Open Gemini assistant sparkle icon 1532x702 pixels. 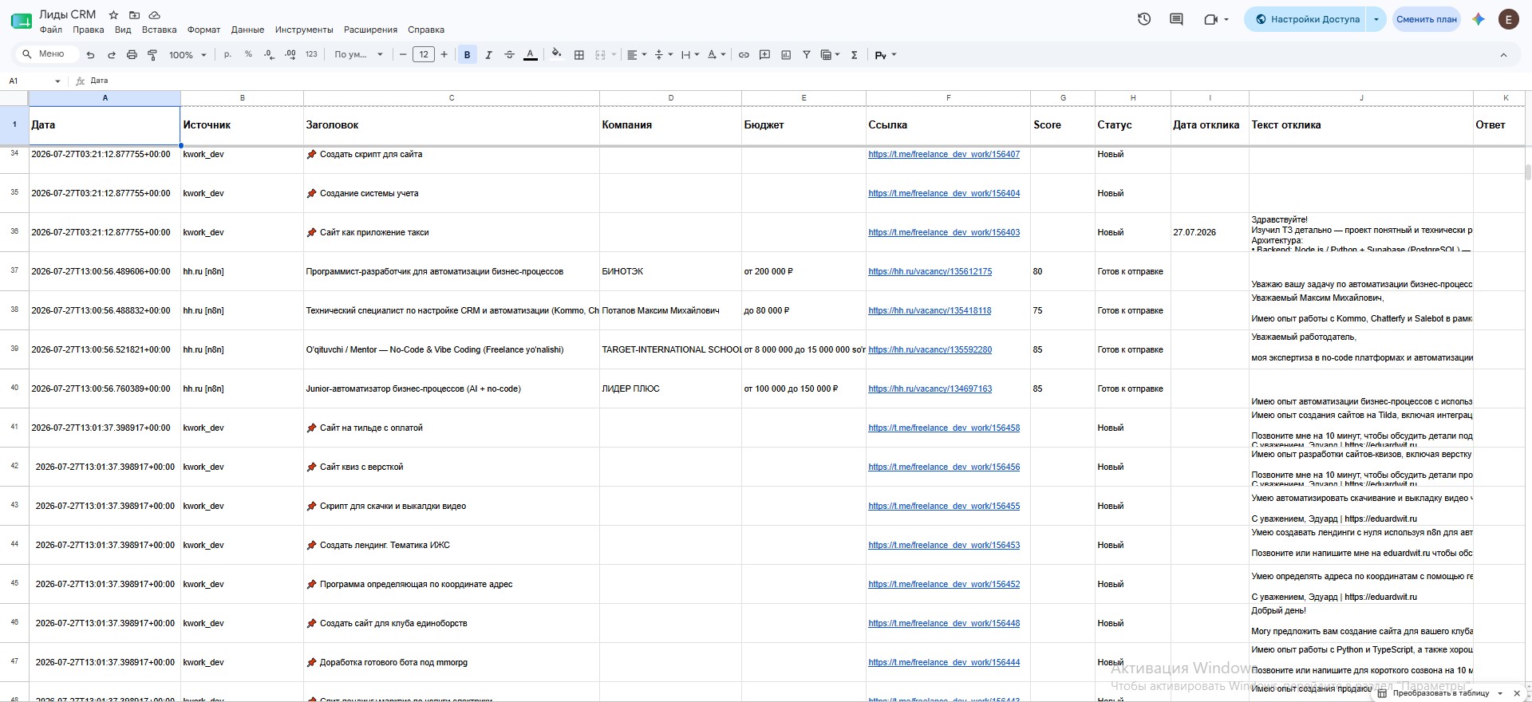click(x=1478, y=19)
